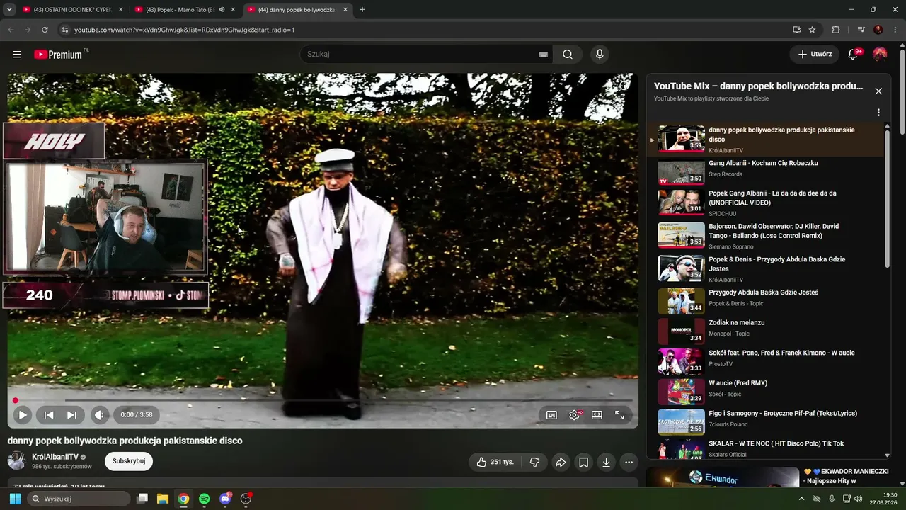Viewport: 906px width, 510px height.
Task: Start voice search with the microphone
Action: click(600, 55)
